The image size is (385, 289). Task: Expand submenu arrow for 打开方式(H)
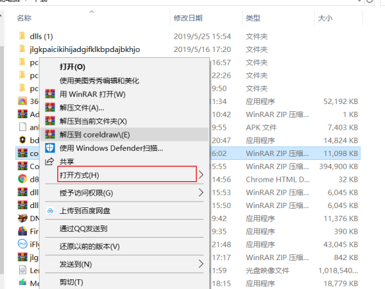click(201, 175)
